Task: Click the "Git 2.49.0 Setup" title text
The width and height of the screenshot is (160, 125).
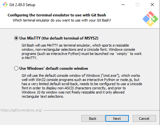Action: pyautogui.click(x=22, y=5)
